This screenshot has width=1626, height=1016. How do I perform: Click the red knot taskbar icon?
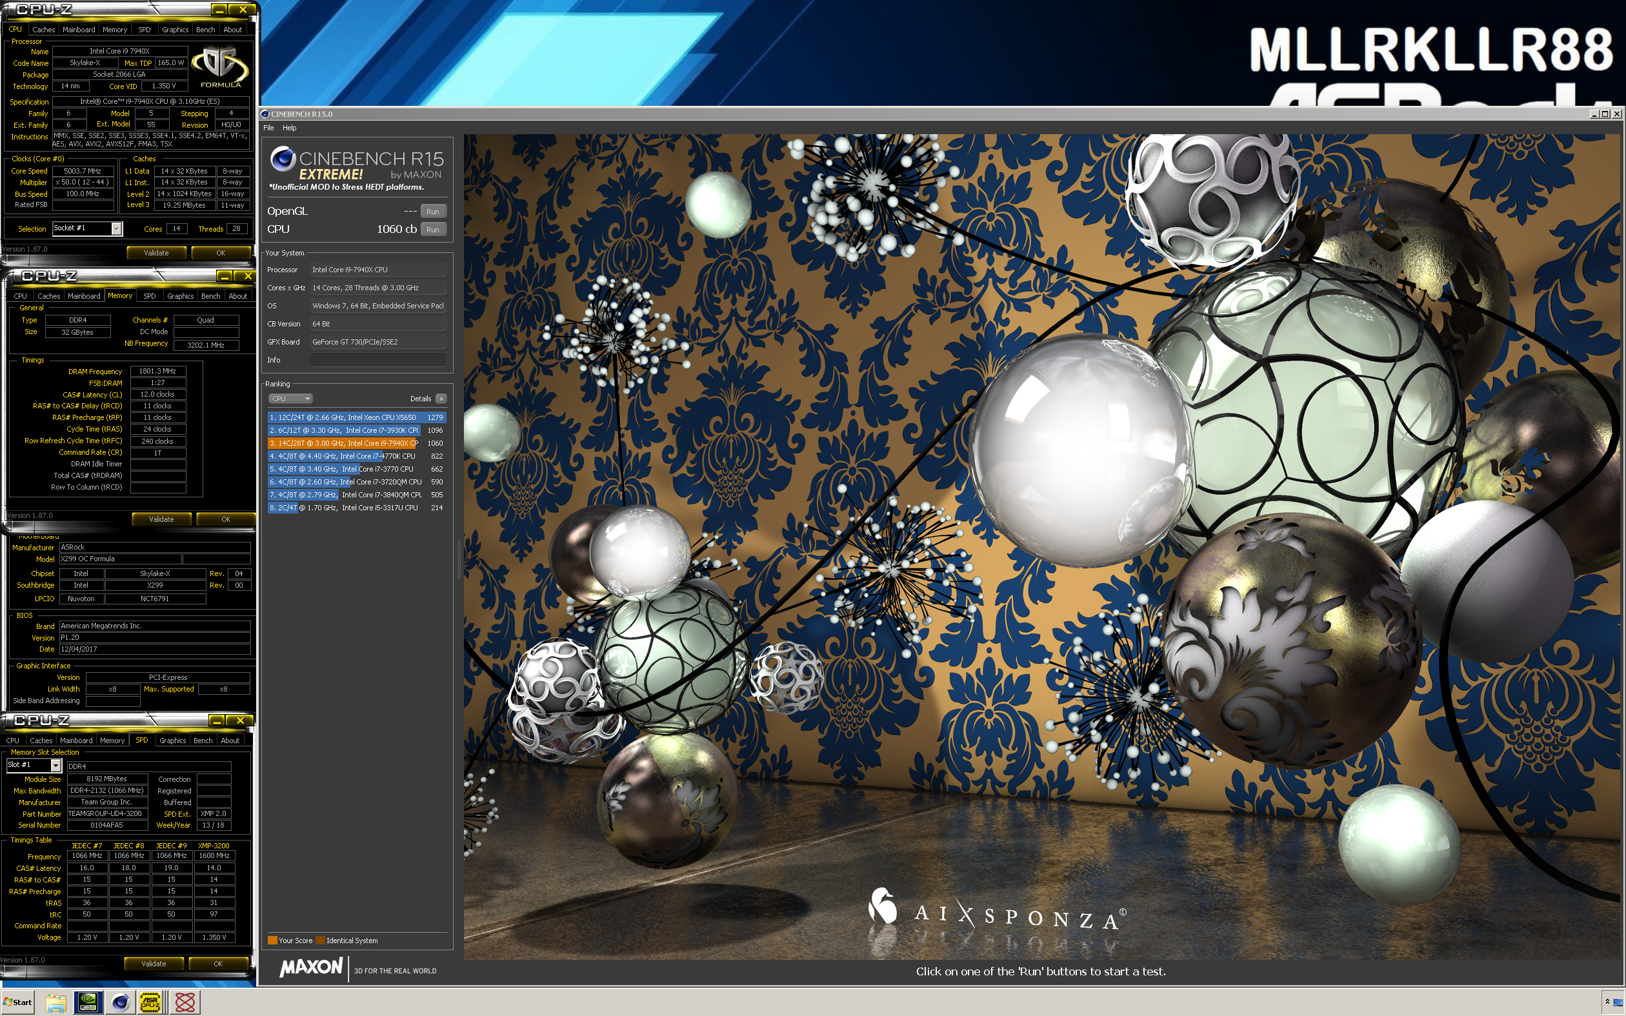click(184, 1002)
